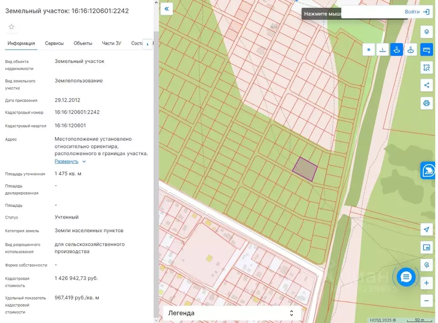Click the НСПД 2025 copyright text
The height and width of the screenshot is (323, 438).
383,320
